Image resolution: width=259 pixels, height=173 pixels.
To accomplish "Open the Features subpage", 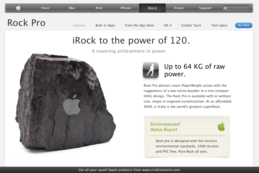I will pos(79,25).
